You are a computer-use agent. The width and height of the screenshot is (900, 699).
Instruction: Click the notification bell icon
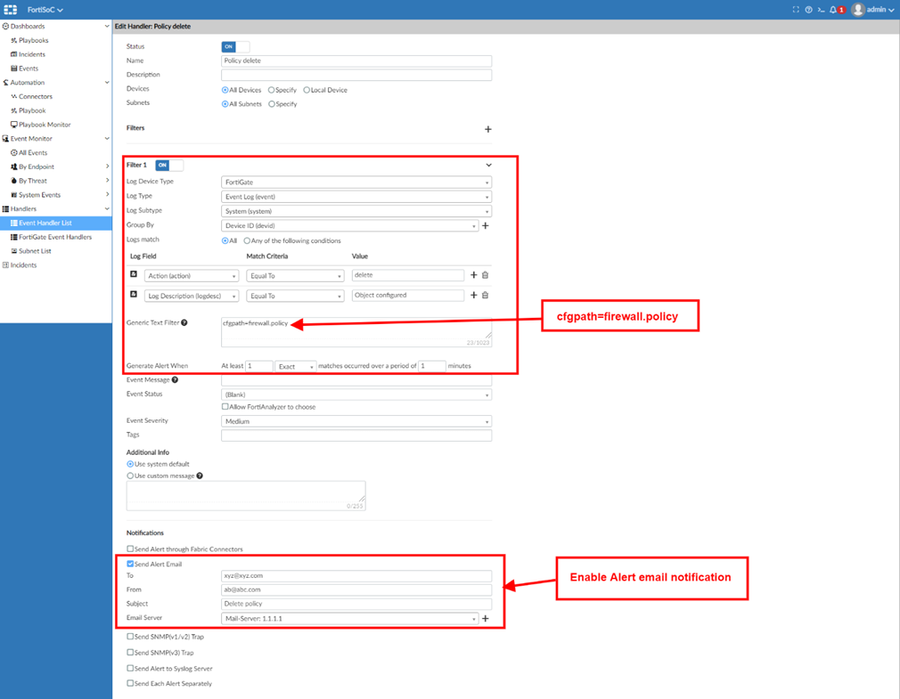(833, 10)
